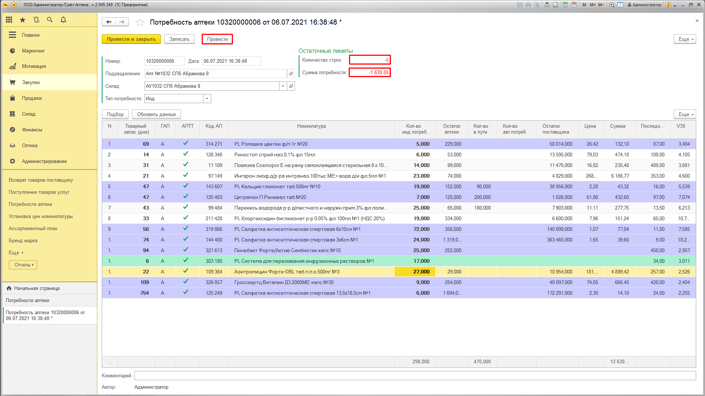The image size is (705, 396).
Task: Expand the Склад dropdown list
Action: point(283,86)
